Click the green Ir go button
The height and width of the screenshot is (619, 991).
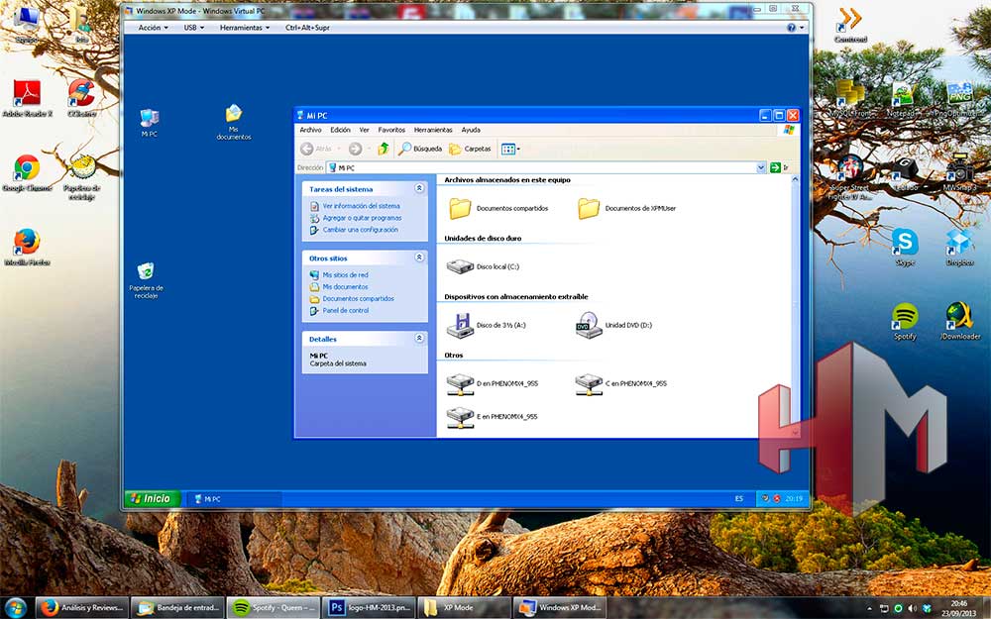(x=779, y=168)
